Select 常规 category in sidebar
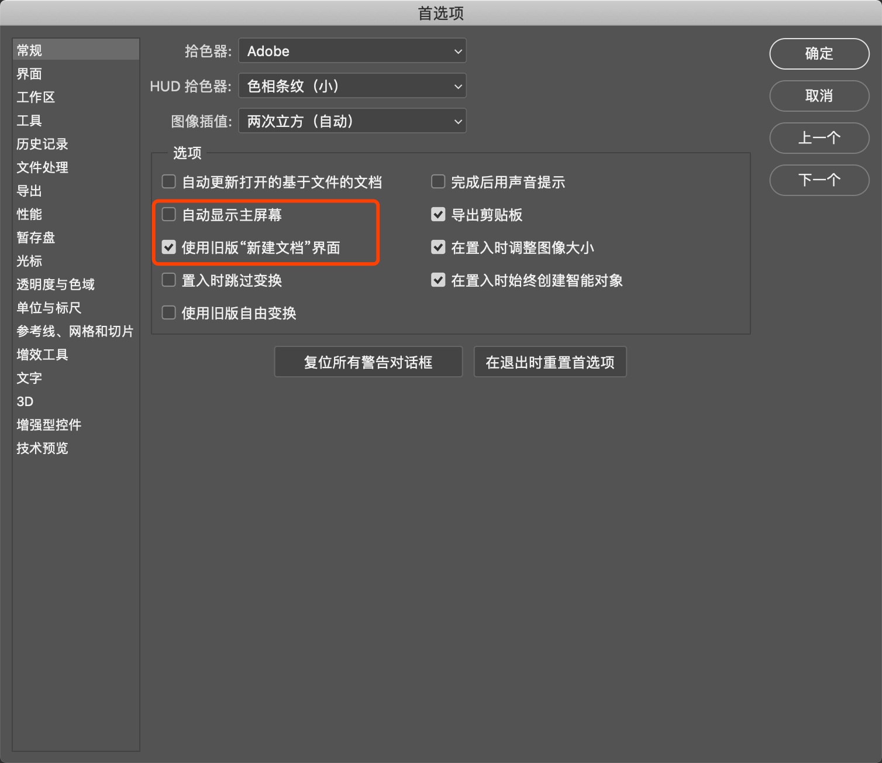Image resolution: width=882 pixels, height=763 pixels. 76,50
